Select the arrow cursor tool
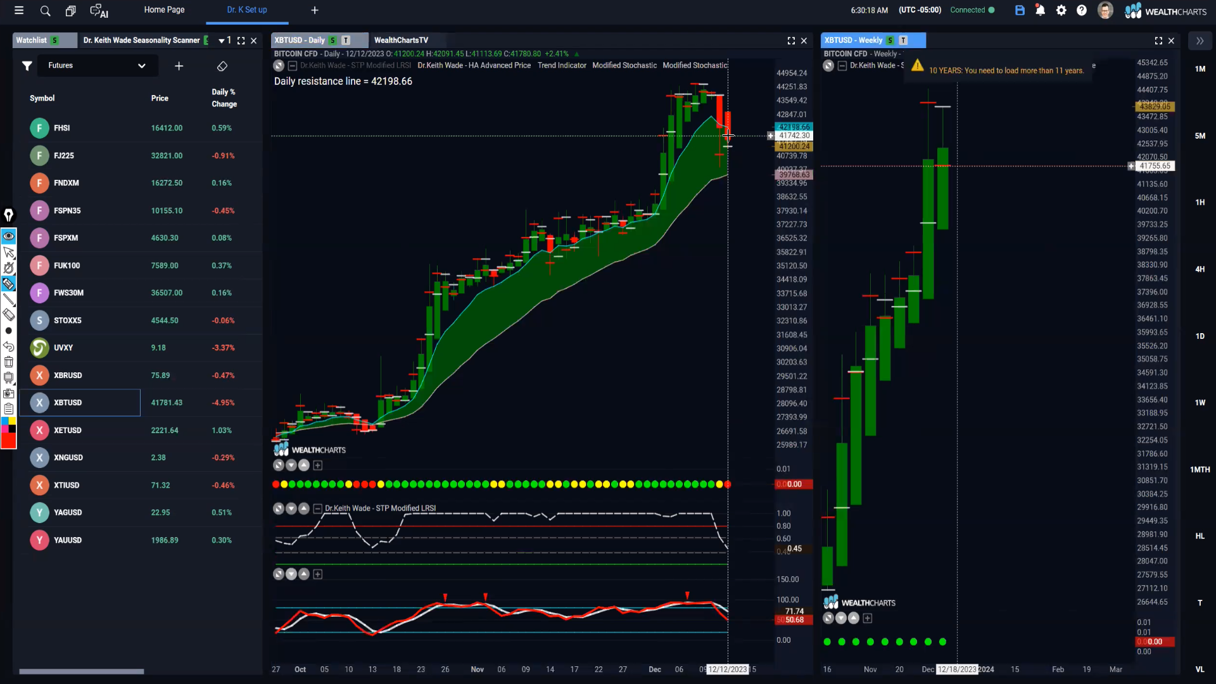This screenshot has height=684, width=1216. [8, 252]
